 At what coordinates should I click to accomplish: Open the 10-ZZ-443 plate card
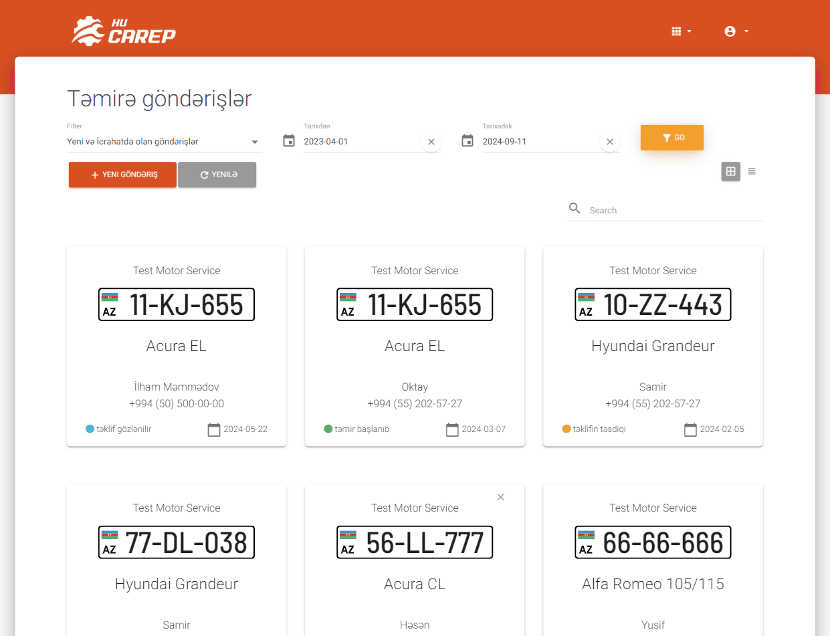coord(653,304)
